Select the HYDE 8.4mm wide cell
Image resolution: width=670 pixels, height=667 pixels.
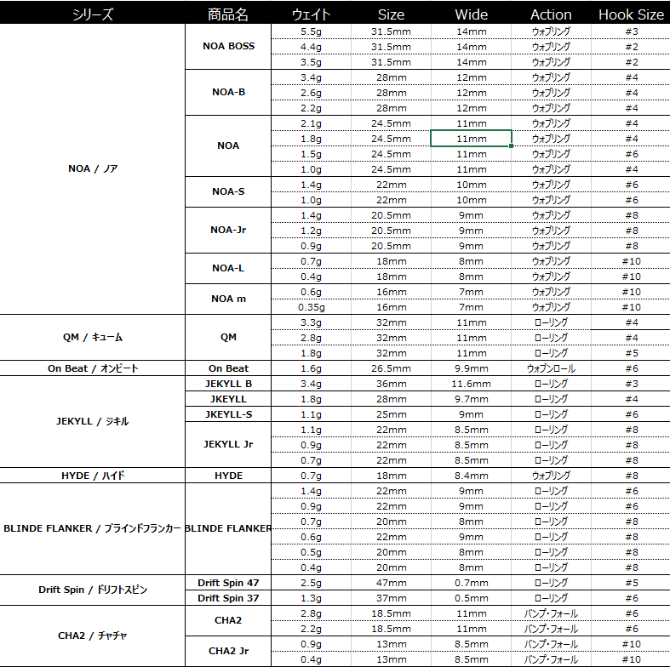[472, 476]
